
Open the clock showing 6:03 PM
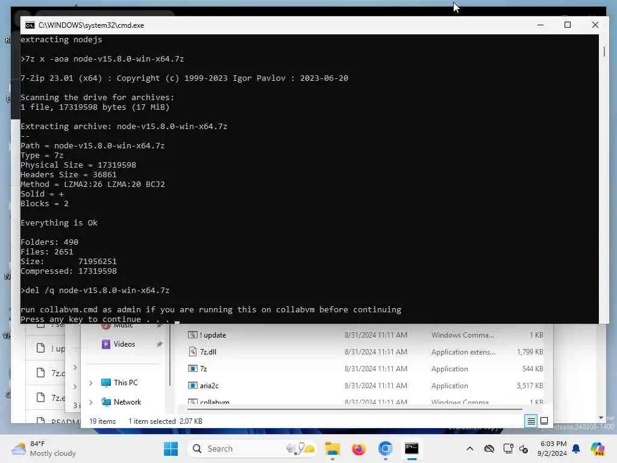(x=553, y=449)
